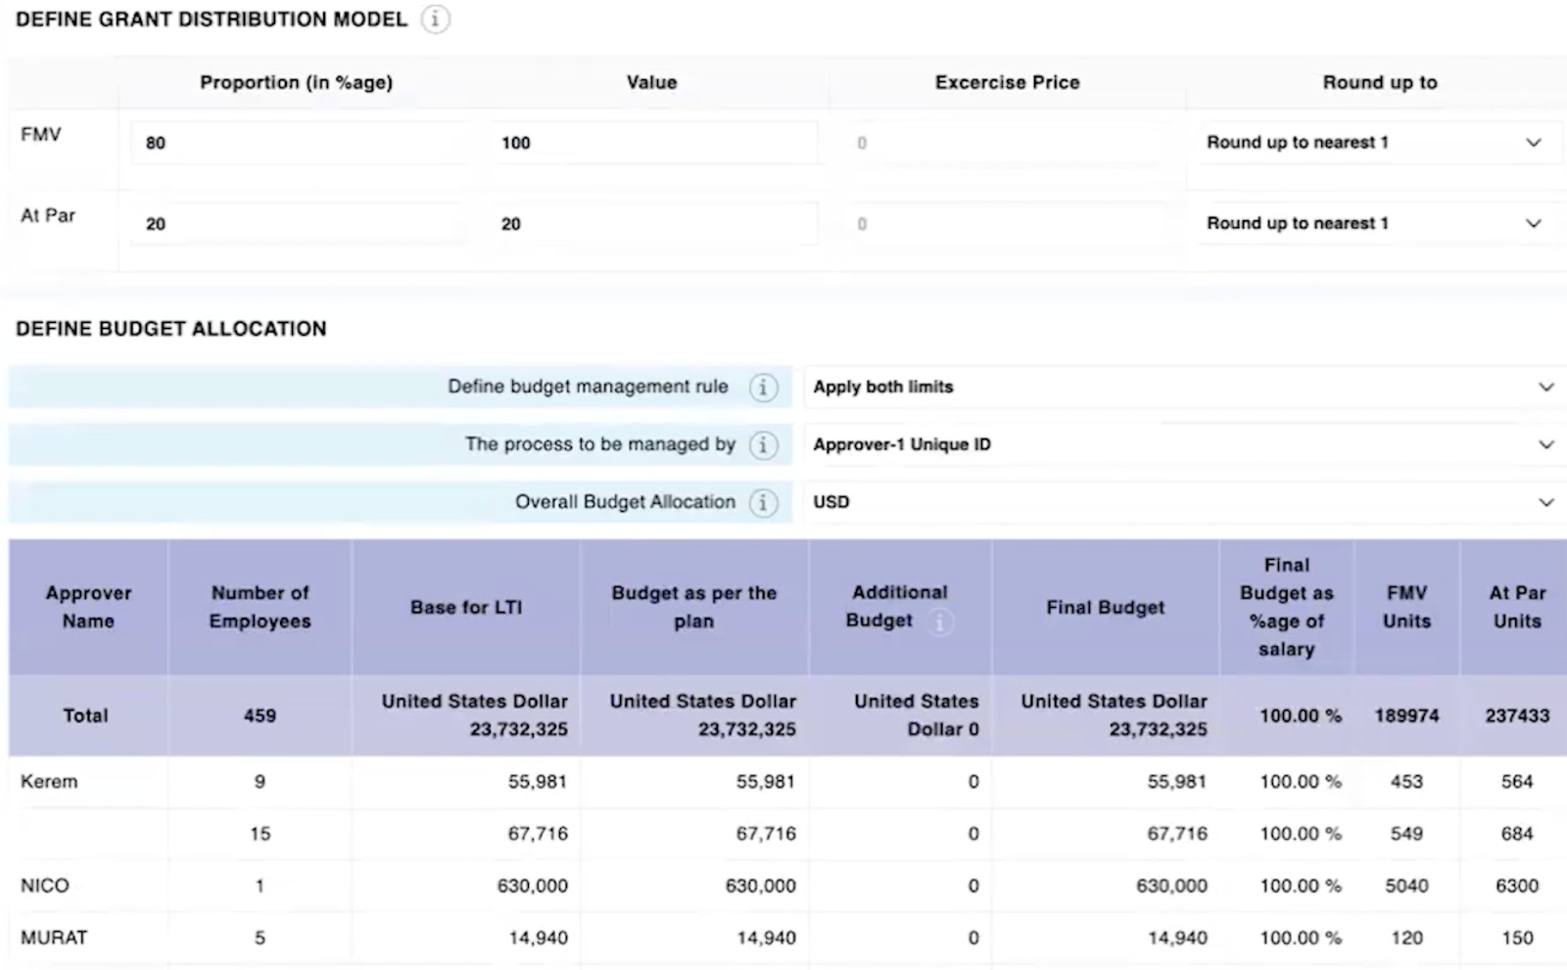Click Kerem At Par units 564
1567x970 pixels.
(1517, 781)
